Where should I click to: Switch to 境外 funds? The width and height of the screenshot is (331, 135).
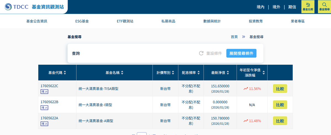click(x=276, y=7)
